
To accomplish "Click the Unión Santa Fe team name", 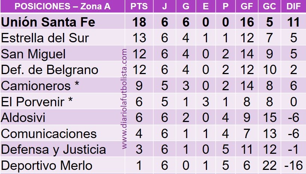I will click(x=48, y=22).
